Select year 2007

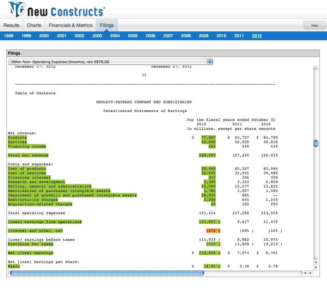[168, 36]
